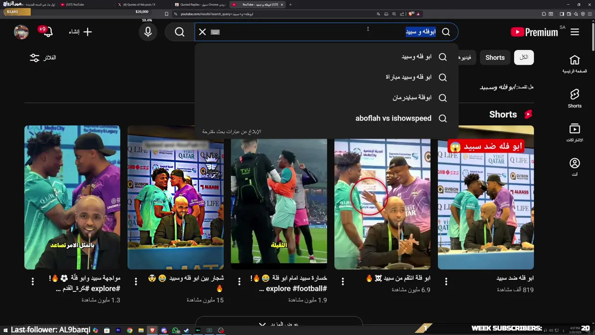Choose suggestion 'ابو فله وسبيد مباراة'

coord(326,77)
